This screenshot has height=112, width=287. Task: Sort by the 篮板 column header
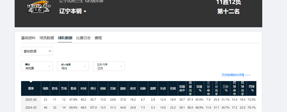pos(123,88)
